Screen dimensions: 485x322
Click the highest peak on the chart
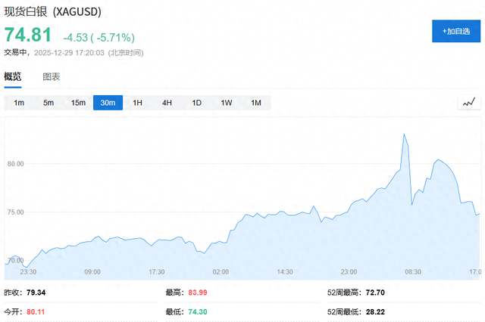point(404,135)
